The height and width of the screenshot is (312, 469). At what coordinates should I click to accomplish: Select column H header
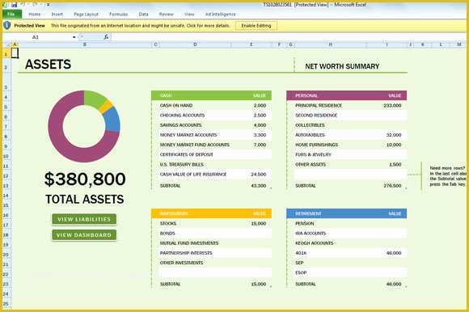330,44
